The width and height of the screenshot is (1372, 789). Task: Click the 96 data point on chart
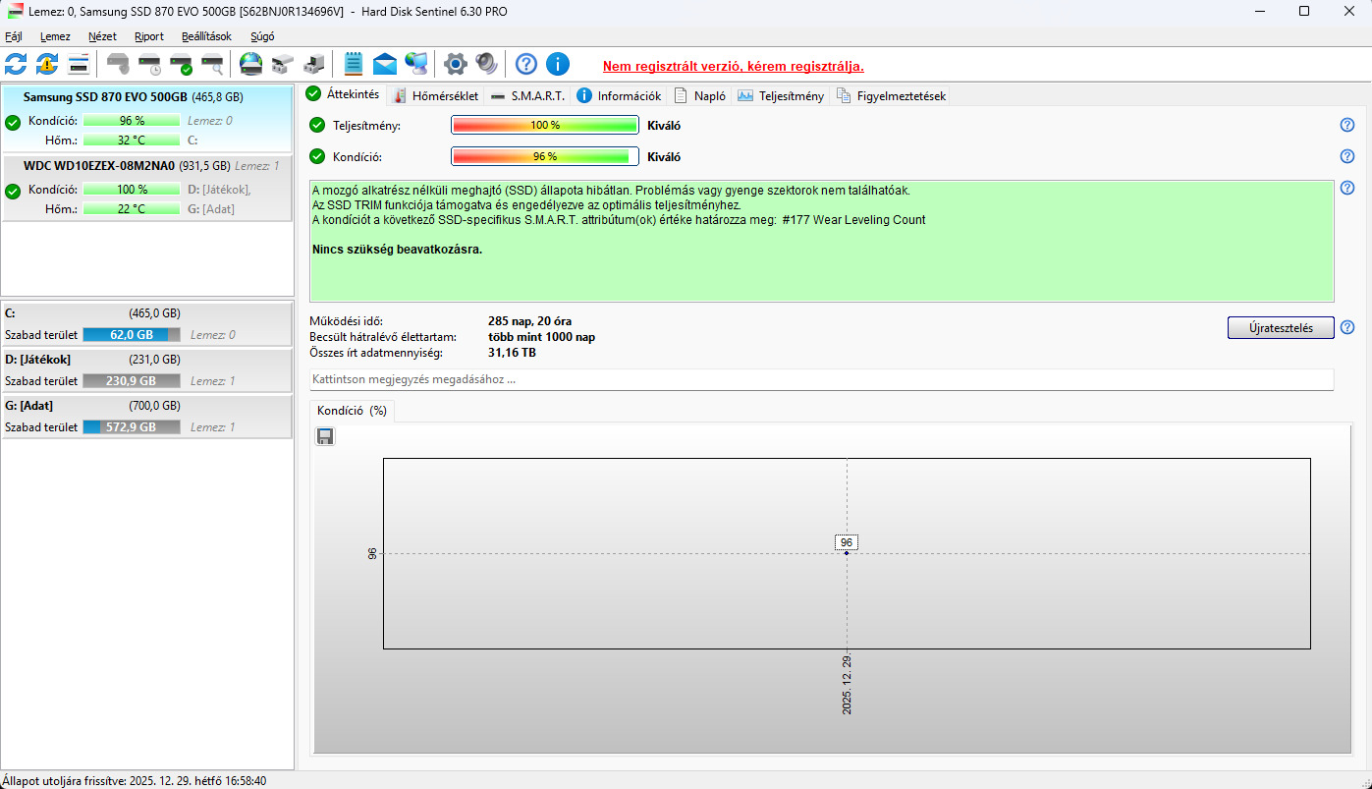pyautogui.click(x=847, y=553)
